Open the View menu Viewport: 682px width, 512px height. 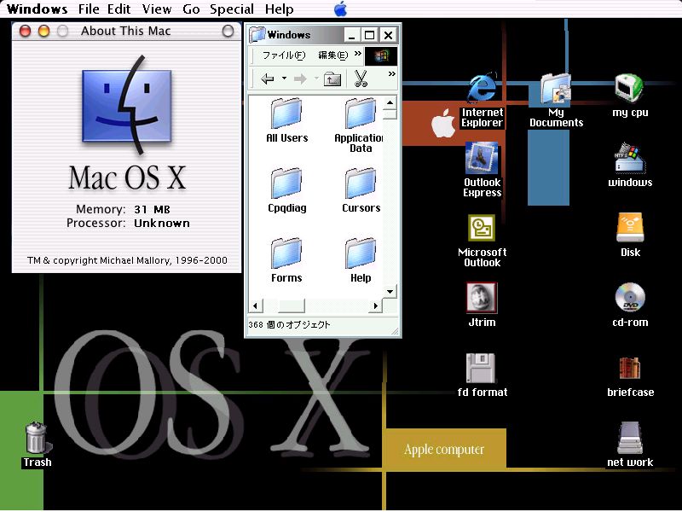click(x=157, y=9)
